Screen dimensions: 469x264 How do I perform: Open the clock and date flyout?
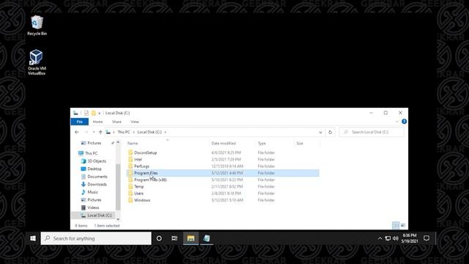point(410,238)
